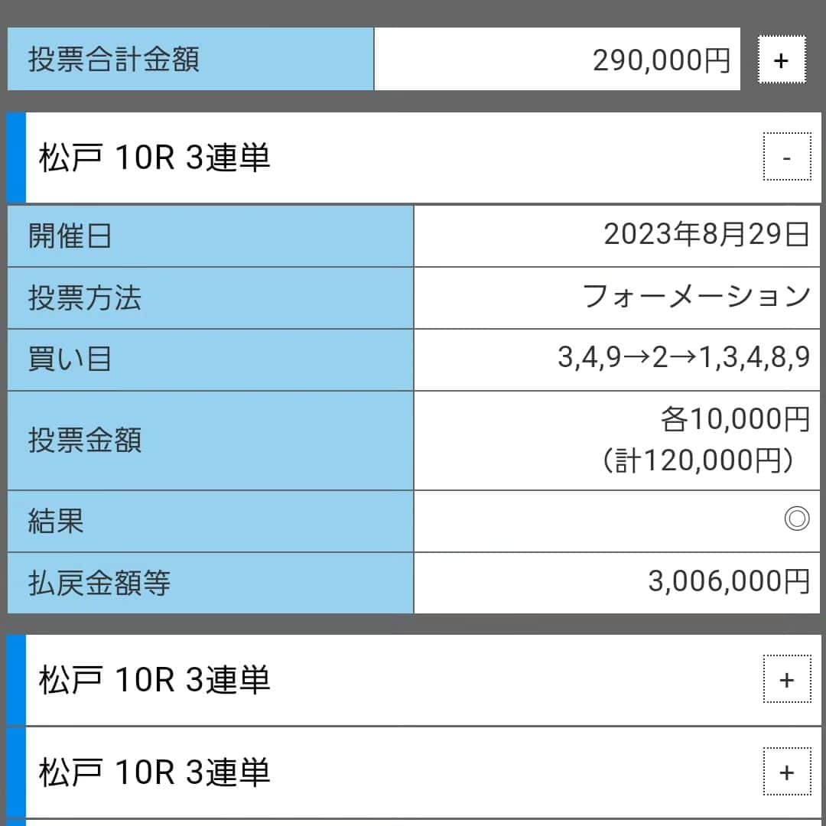Click the 3,4,9→2→1,3,4,8,9 bet combination
This screenshot has height=826, width=826.
(x=684, y=357)
